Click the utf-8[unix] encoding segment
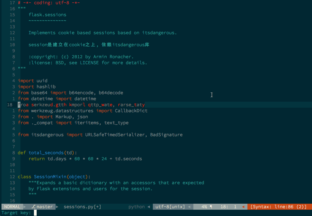 point(170,207)
